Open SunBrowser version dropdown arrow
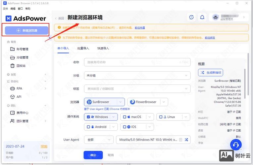253x165 pixels. (x=121, y=102)
